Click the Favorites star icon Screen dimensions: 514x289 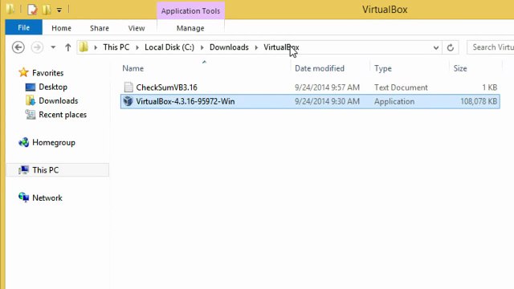point(23,72)
